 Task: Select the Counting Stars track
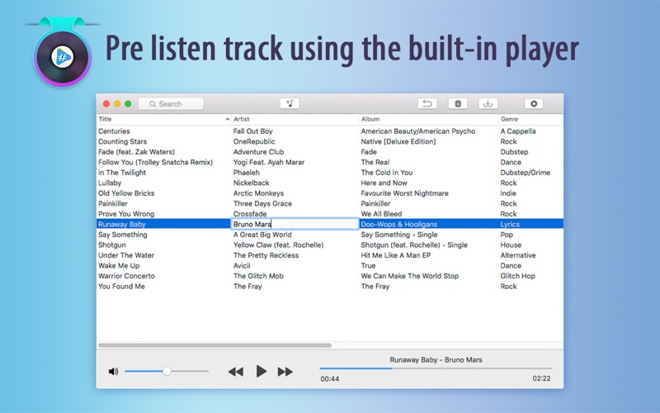click(x=122, y=141)
